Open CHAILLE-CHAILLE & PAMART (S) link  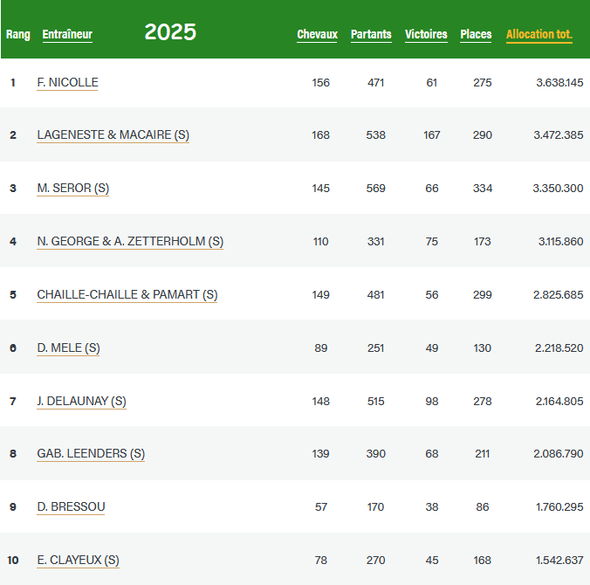[127, 294]
